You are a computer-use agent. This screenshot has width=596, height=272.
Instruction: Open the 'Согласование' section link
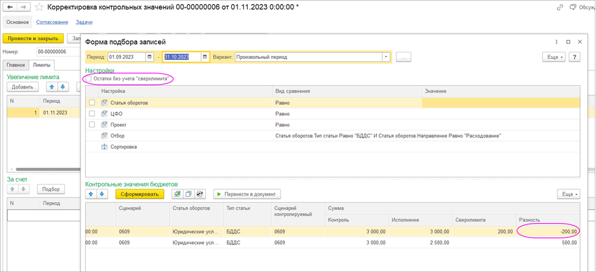51,23
